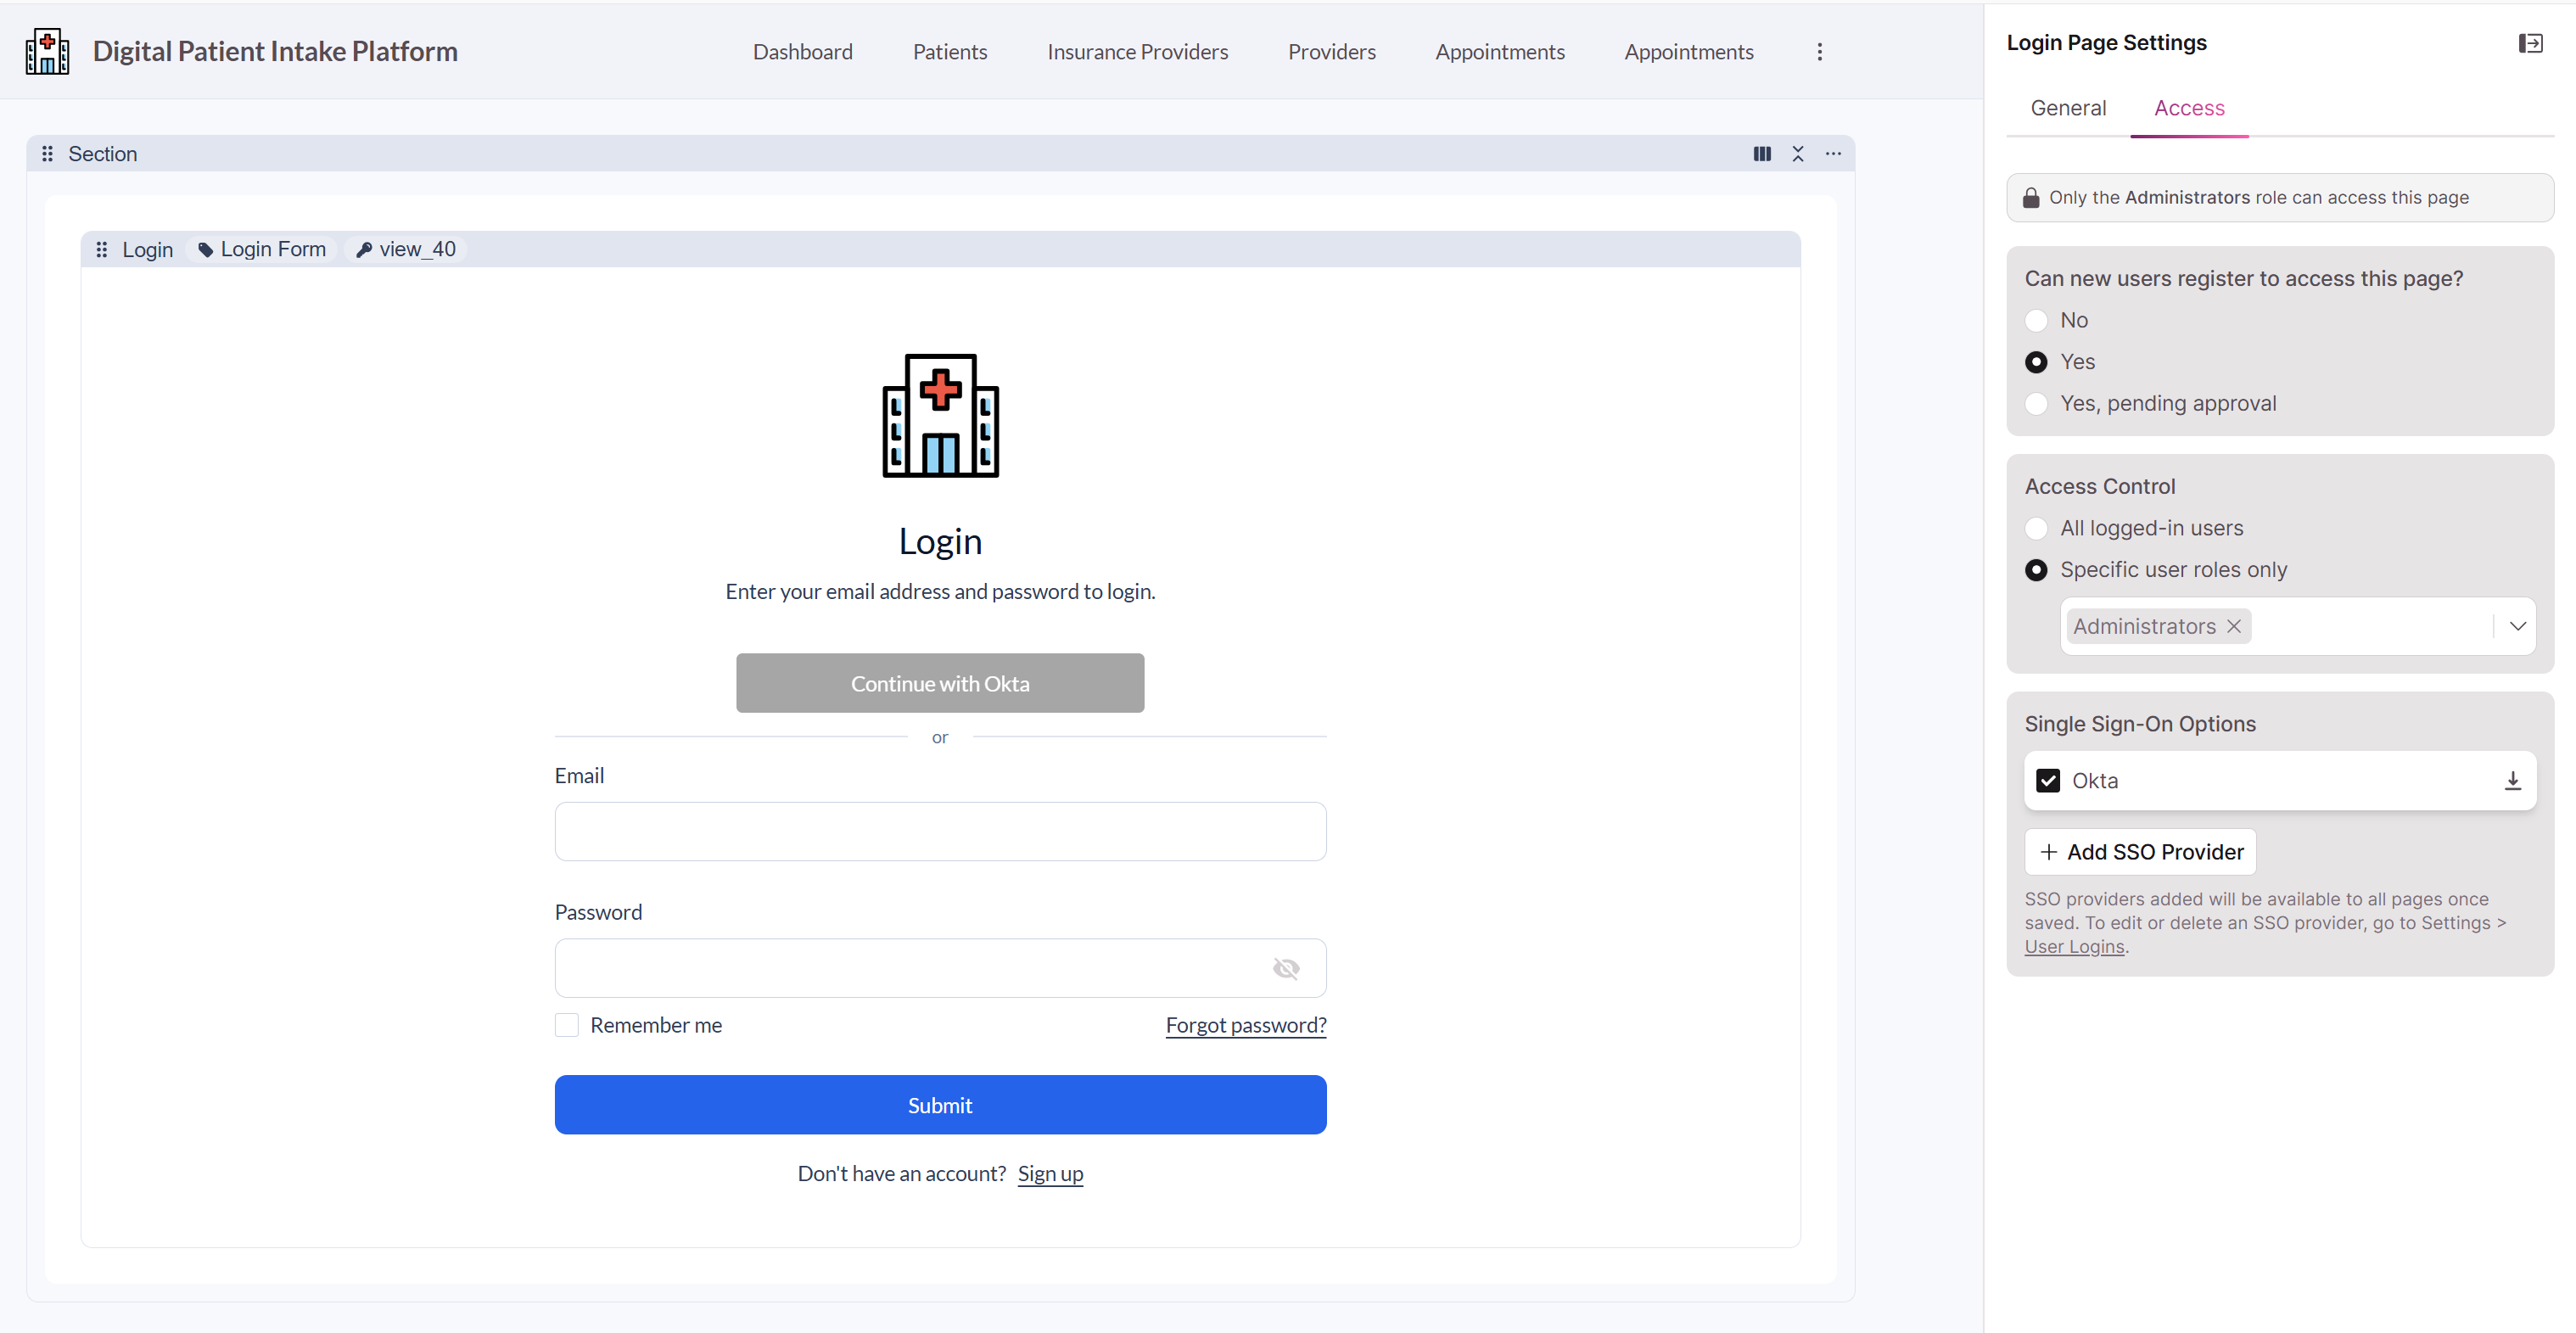The height and width of the screenshot is (1333, 2576).
Task: Open the Insurance Providers menu item
Action: [x=1137, y=52]
